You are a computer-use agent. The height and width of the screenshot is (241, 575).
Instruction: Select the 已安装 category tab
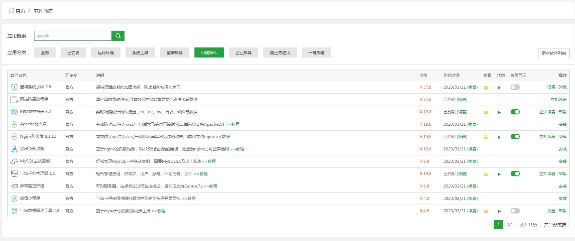73,52
